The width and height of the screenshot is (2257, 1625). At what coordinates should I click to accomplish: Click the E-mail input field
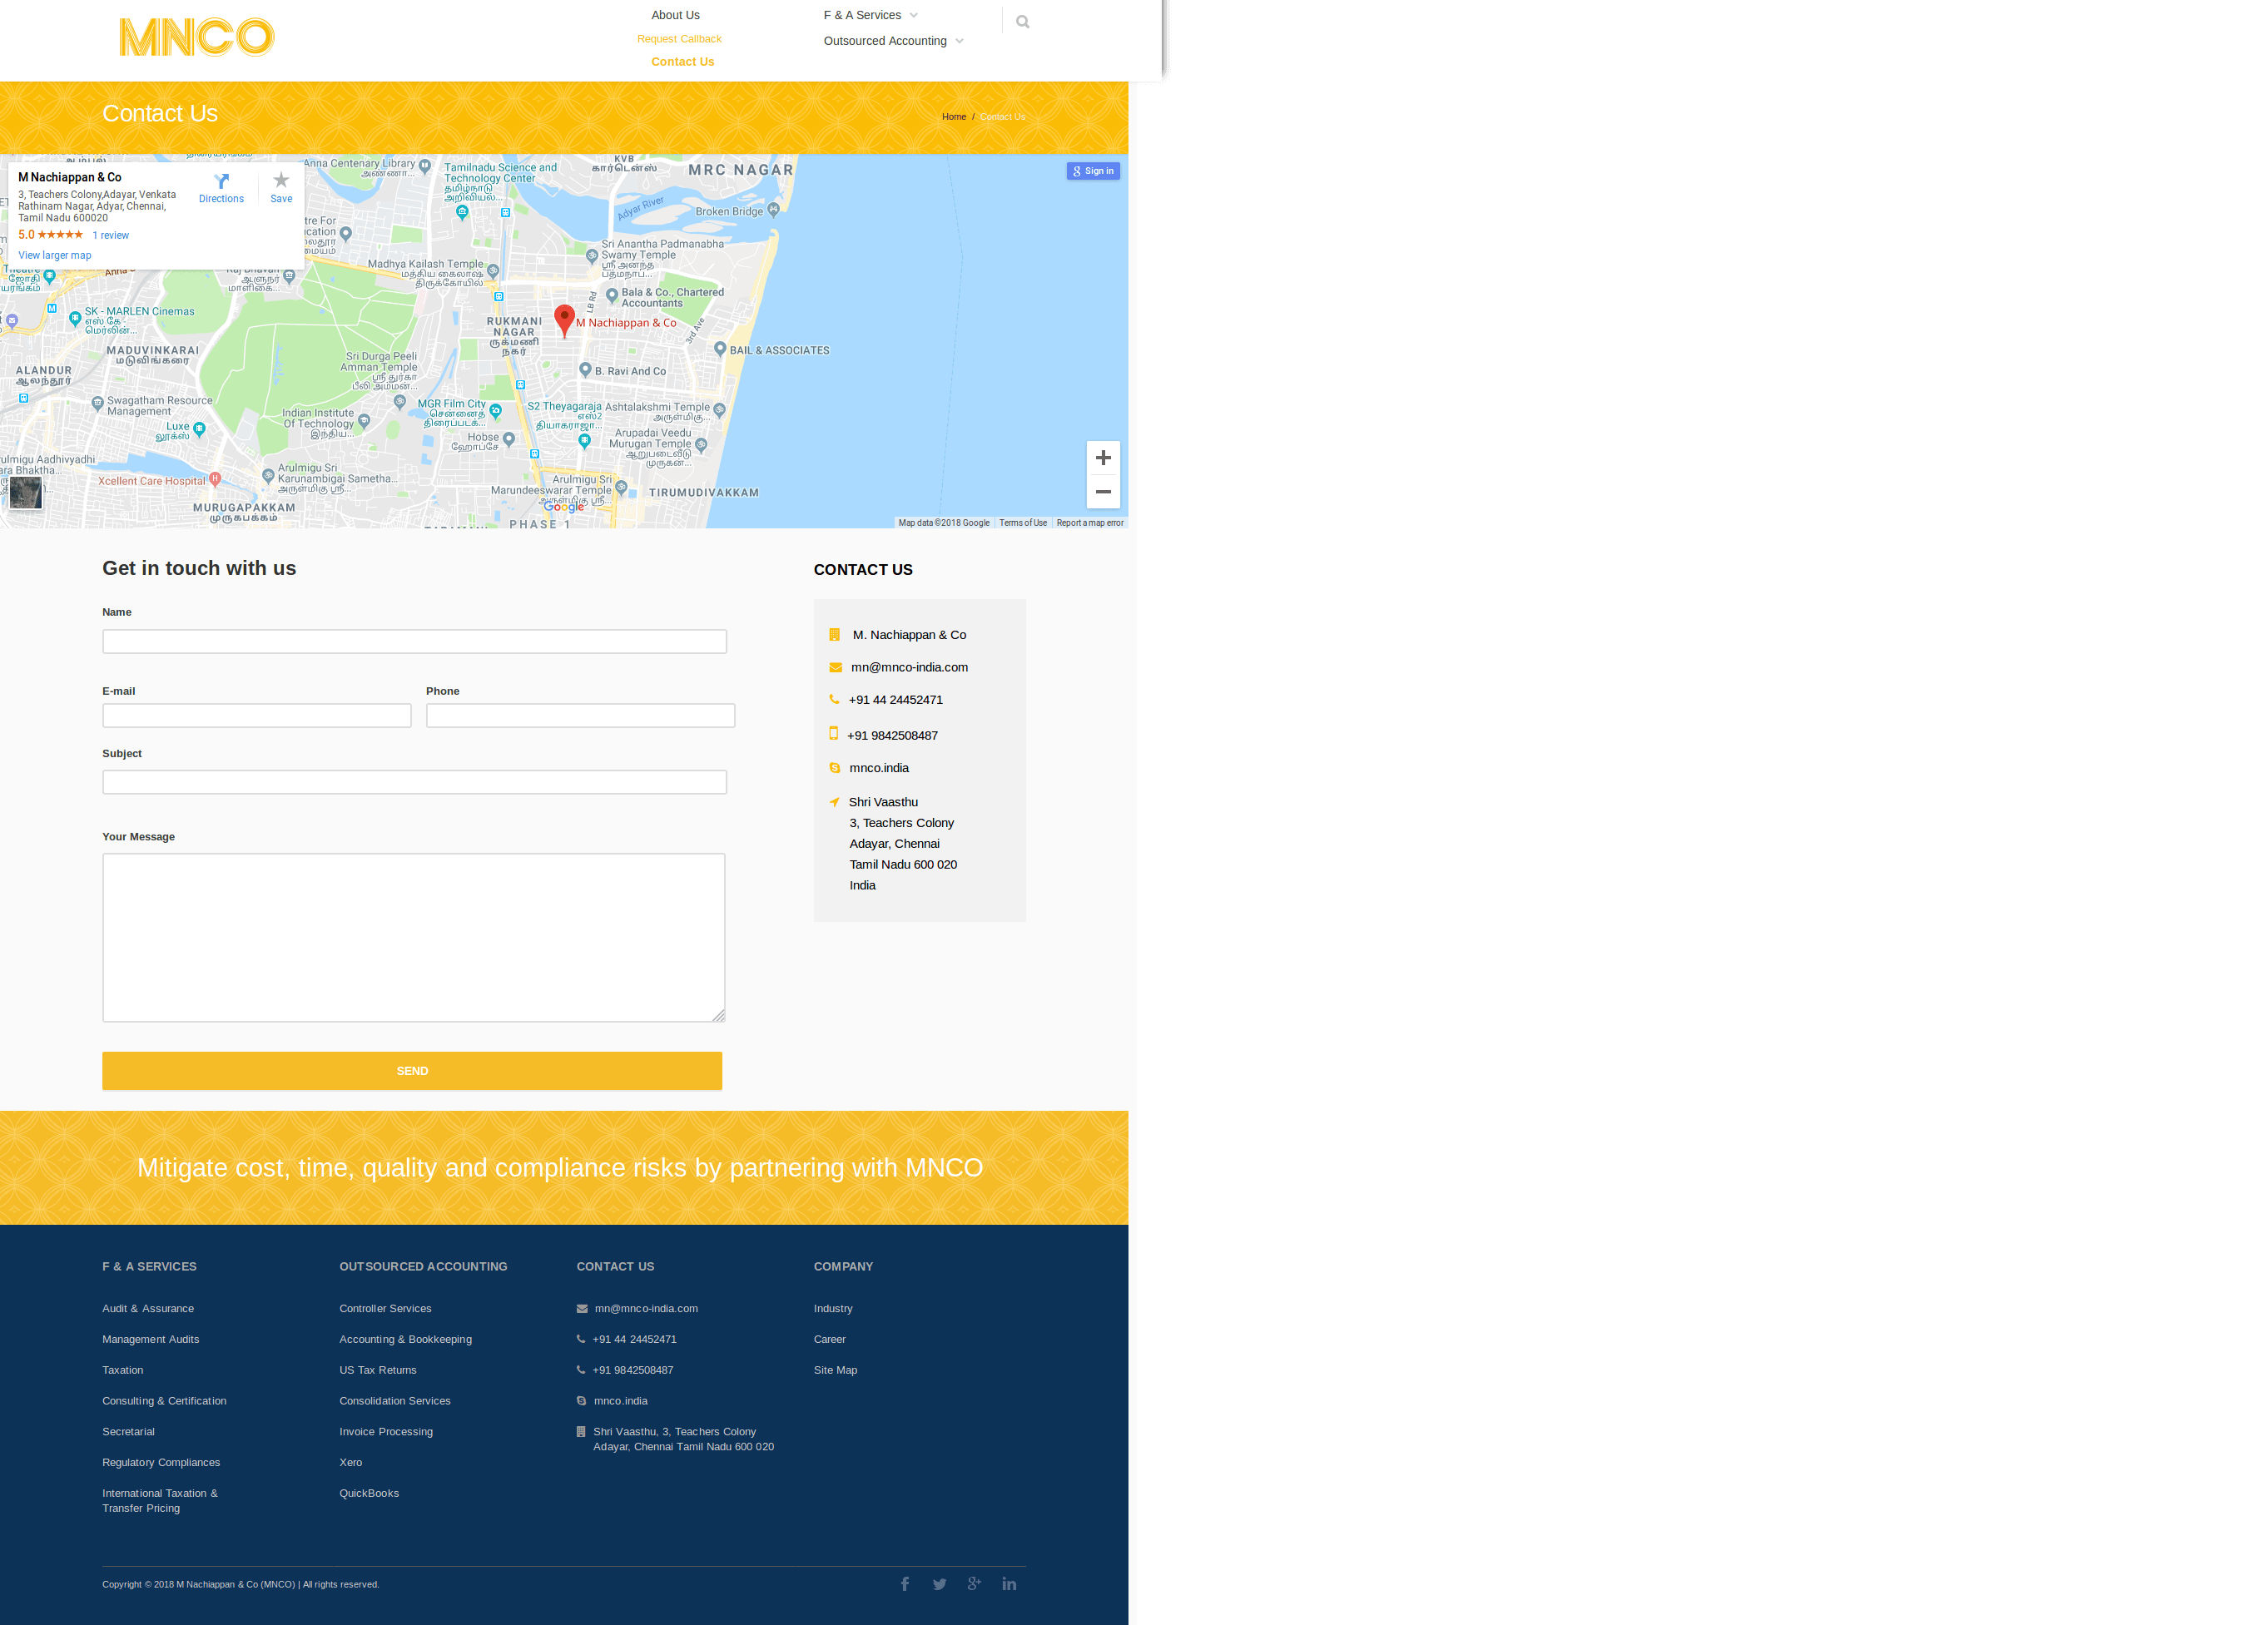click(257, 716)
